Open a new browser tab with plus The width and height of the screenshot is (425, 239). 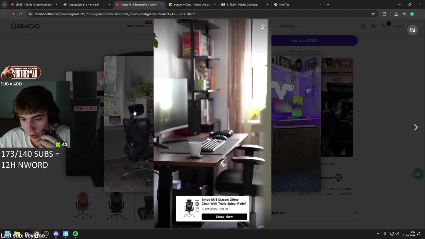(328, 5)
